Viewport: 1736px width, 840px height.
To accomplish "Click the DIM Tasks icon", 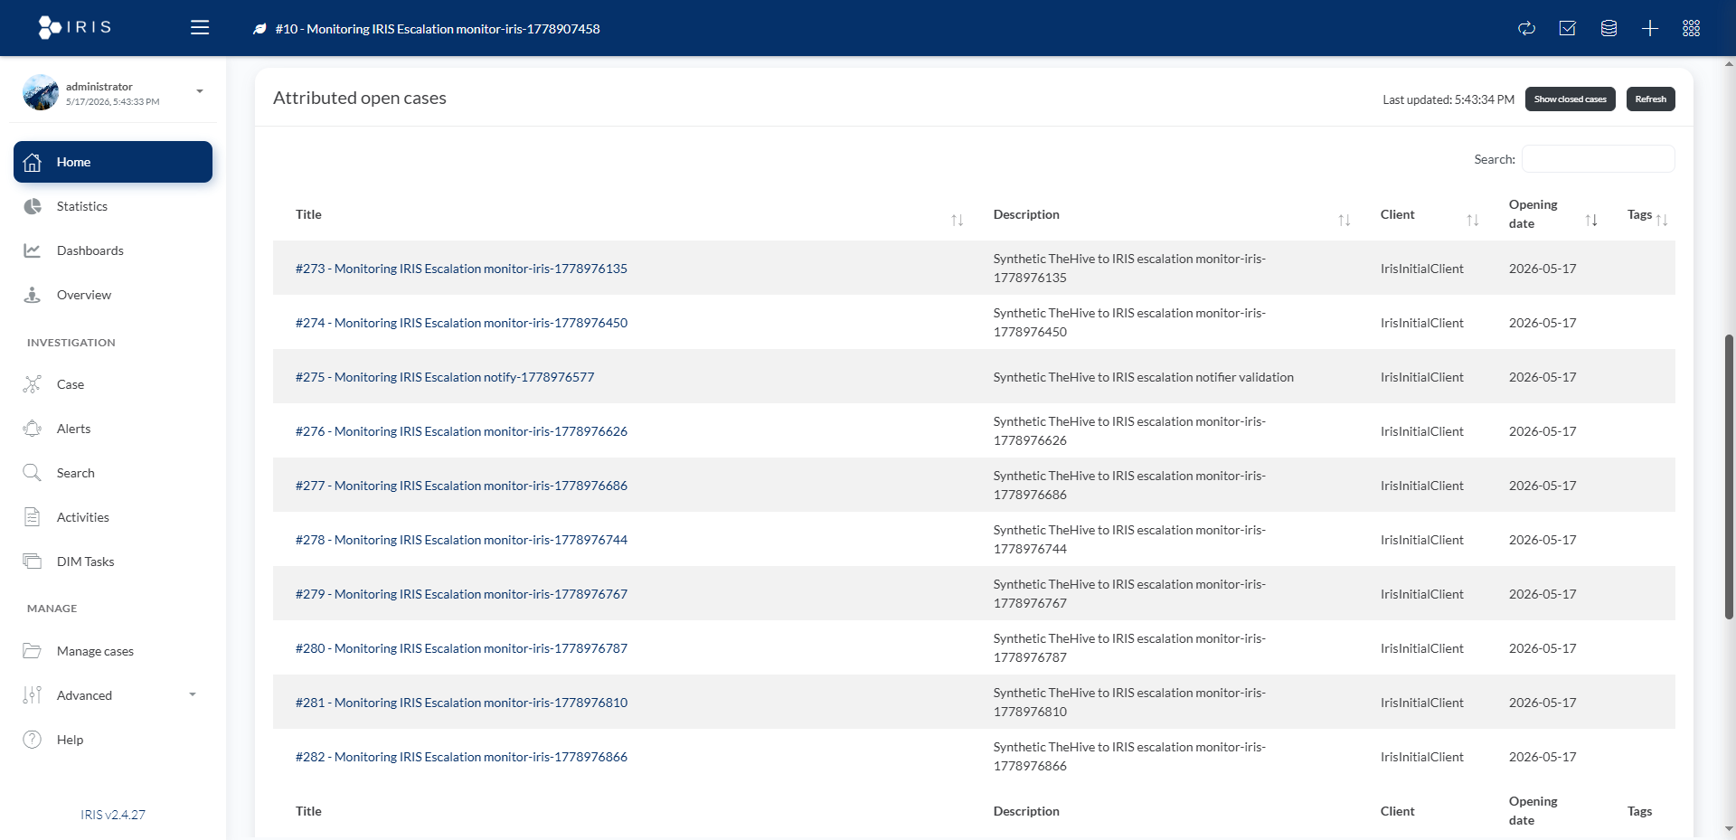I will pyautogui.click(x=33, y=562).
